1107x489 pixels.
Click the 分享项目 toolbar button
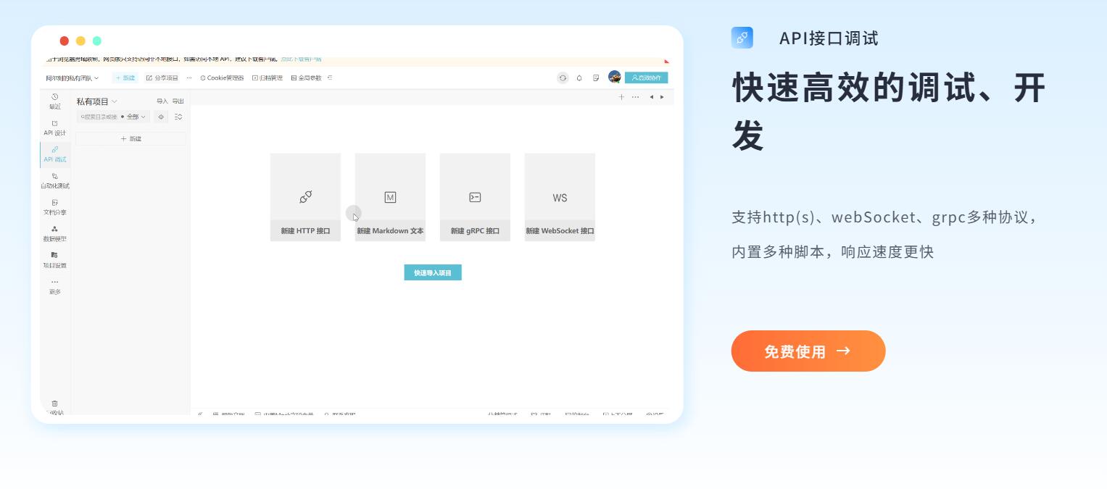[x=162, y=78]
